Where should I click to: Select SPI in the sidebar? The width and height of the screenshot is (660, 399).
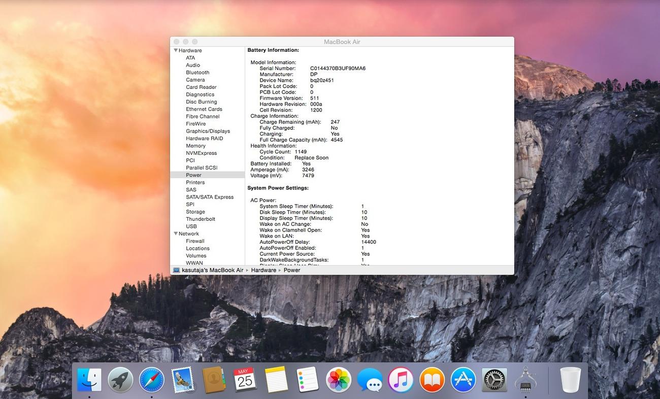(x=190, y=204)
